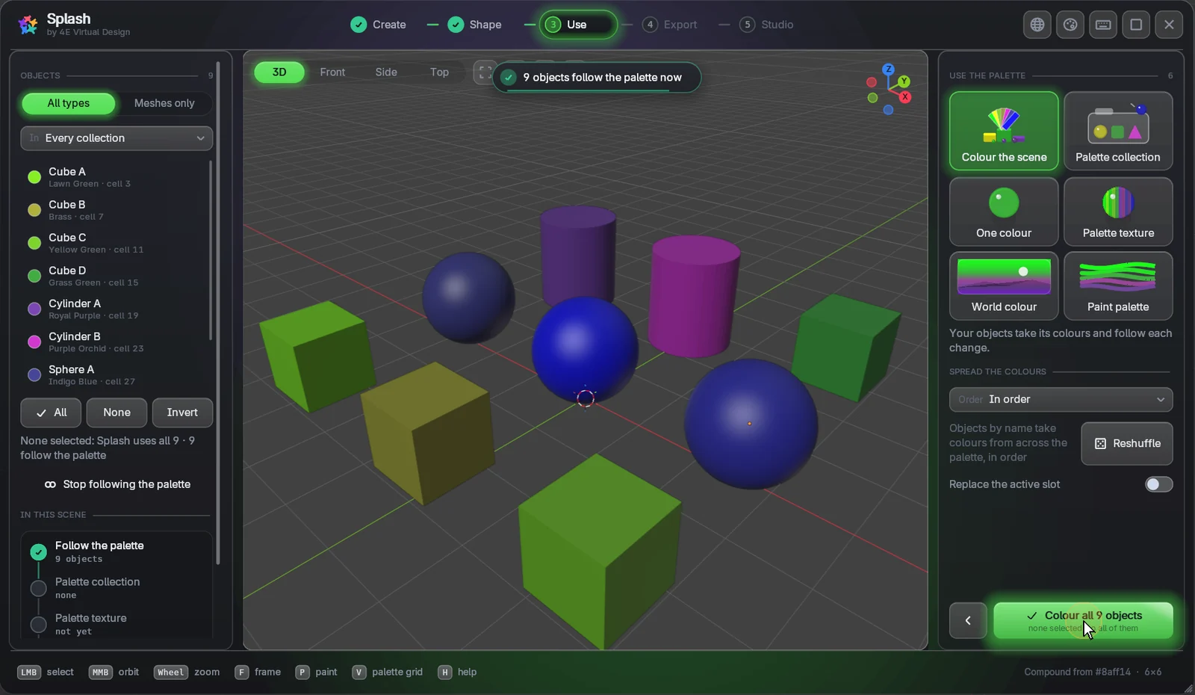
Task: Click Colour all 9 objects button
Action: [1083, 620]
